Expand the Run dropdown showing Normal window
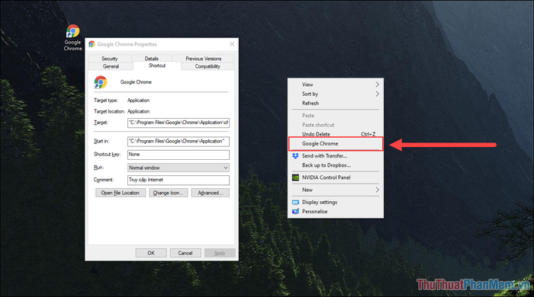The width and height of the screenshot is (534, 297). (x=179, y=168)
